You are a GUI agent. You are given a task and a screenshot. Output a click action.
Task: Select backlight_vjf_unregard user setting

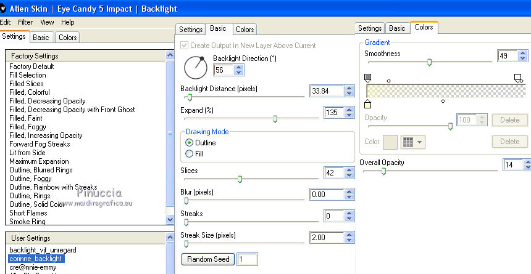43,250
